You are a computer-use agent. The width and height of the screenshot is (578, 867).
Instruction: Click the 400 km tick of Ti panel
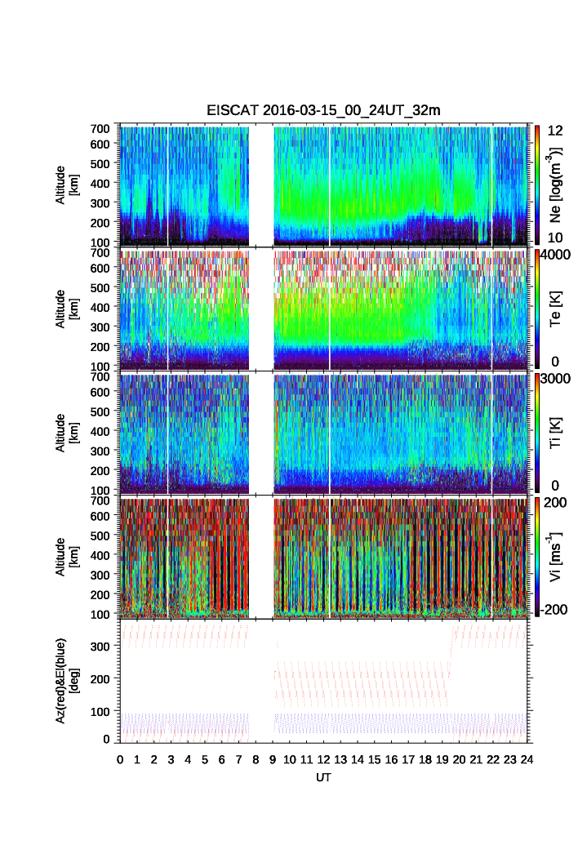100,431
